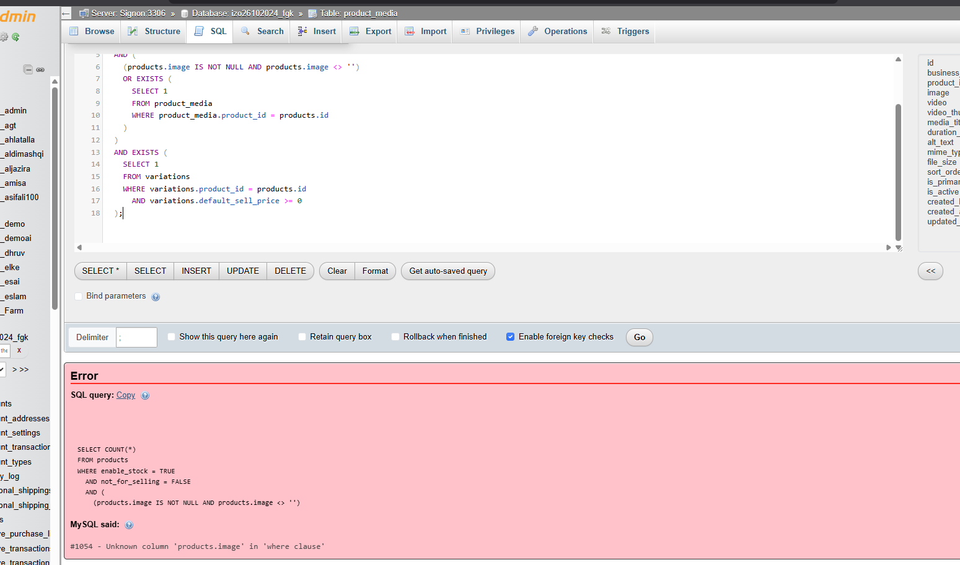Select the 'image' column in column list
The image size is (960, 565).
pos(938,93)
